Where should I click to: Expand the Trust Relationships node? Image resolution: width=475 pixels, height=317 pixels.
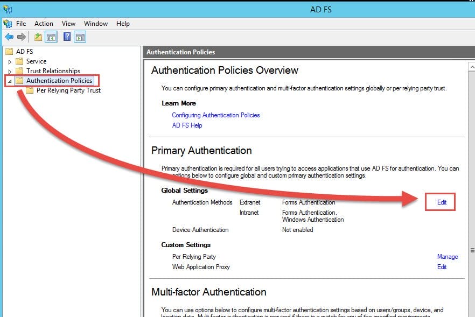pyautogui.click(x=9, y=71)
